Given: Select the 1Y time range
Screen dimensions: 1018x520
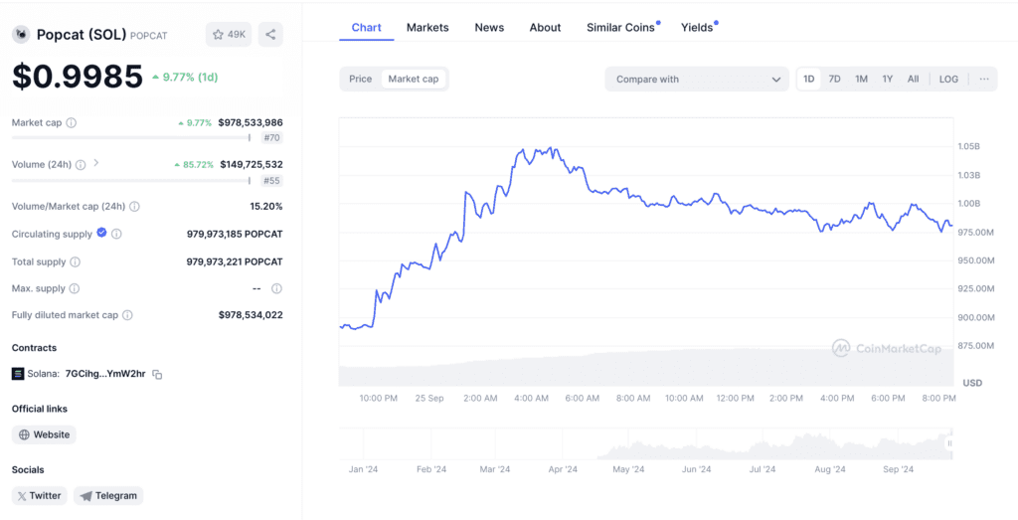Looking at the screenshot, I should 888,80.
